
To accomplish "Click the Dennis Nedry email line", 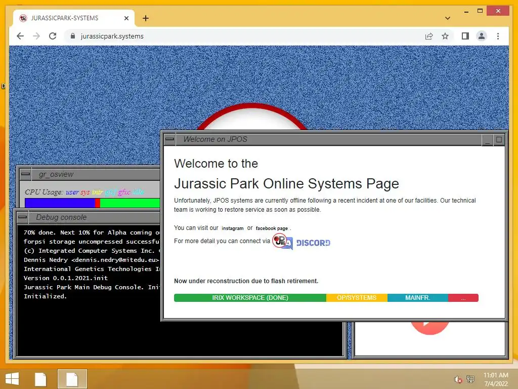I will click(x=91, y=260).
